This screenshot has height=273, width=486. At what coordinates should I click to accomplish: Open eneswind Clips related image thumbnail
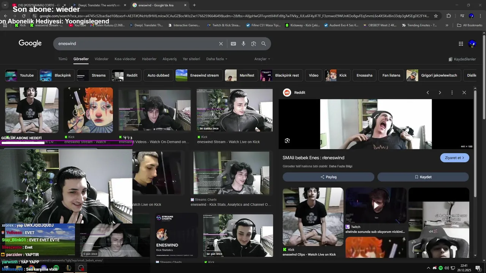tap(313, 217)
